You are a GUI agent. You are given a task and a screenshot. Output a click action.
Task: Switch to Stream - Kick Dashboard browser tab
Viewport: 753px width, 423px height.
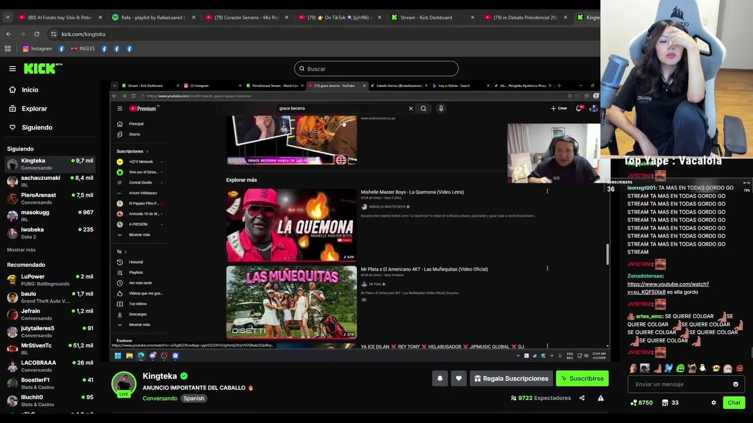(432, 18)
